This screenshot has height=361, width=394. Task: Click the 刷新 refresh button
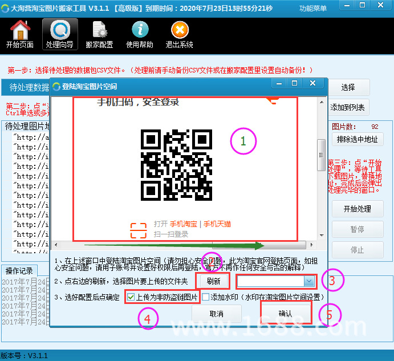point(213,281)
